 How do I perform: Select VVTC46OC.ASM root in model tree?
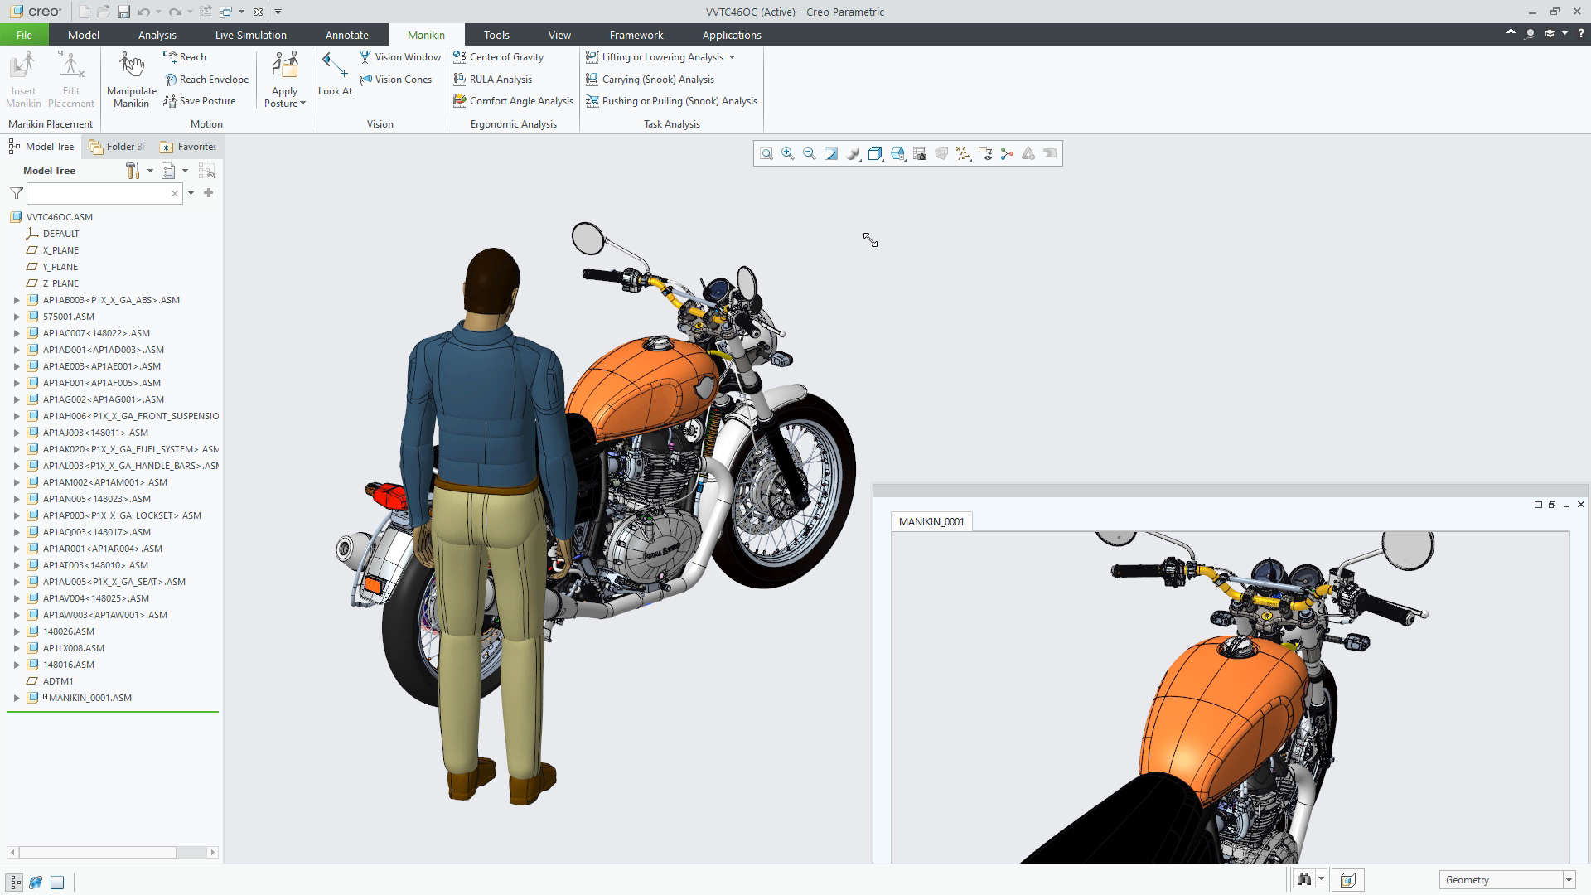click(60, 217)
